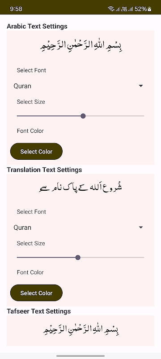Open the Arabic font dropdown arrow
This screenshot has height=359, width=161.
[141, 86]
